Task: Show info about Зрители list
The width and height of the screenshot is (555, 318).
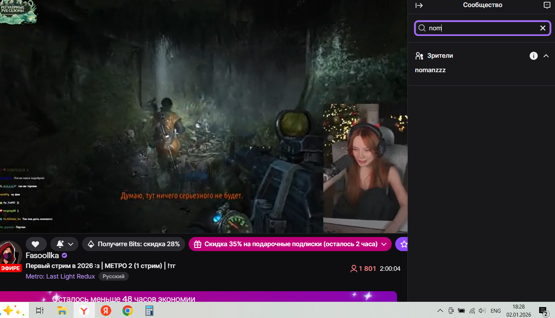Action: [534, 56]
